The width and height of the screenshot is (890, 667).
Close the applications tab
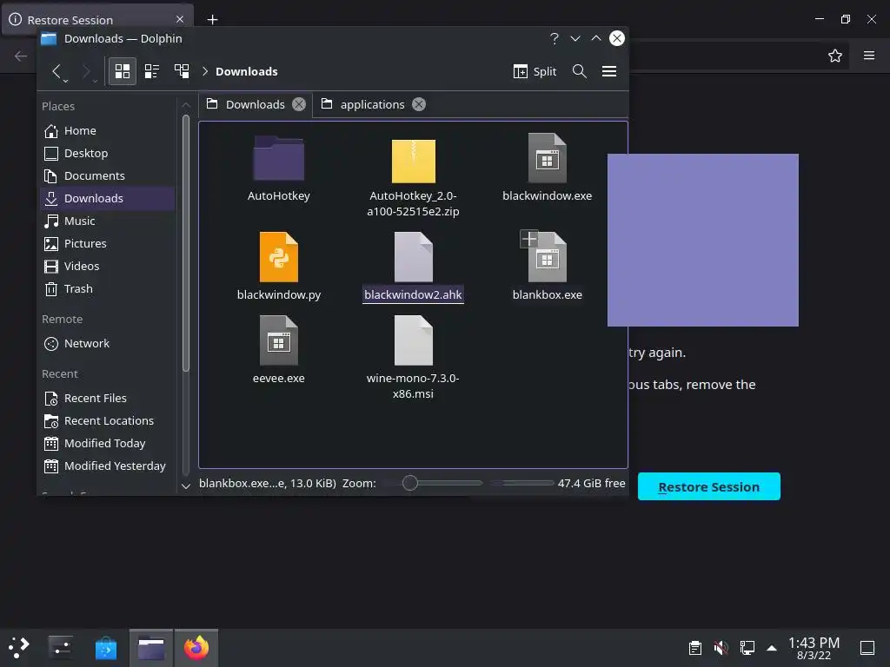pos(418,104)
